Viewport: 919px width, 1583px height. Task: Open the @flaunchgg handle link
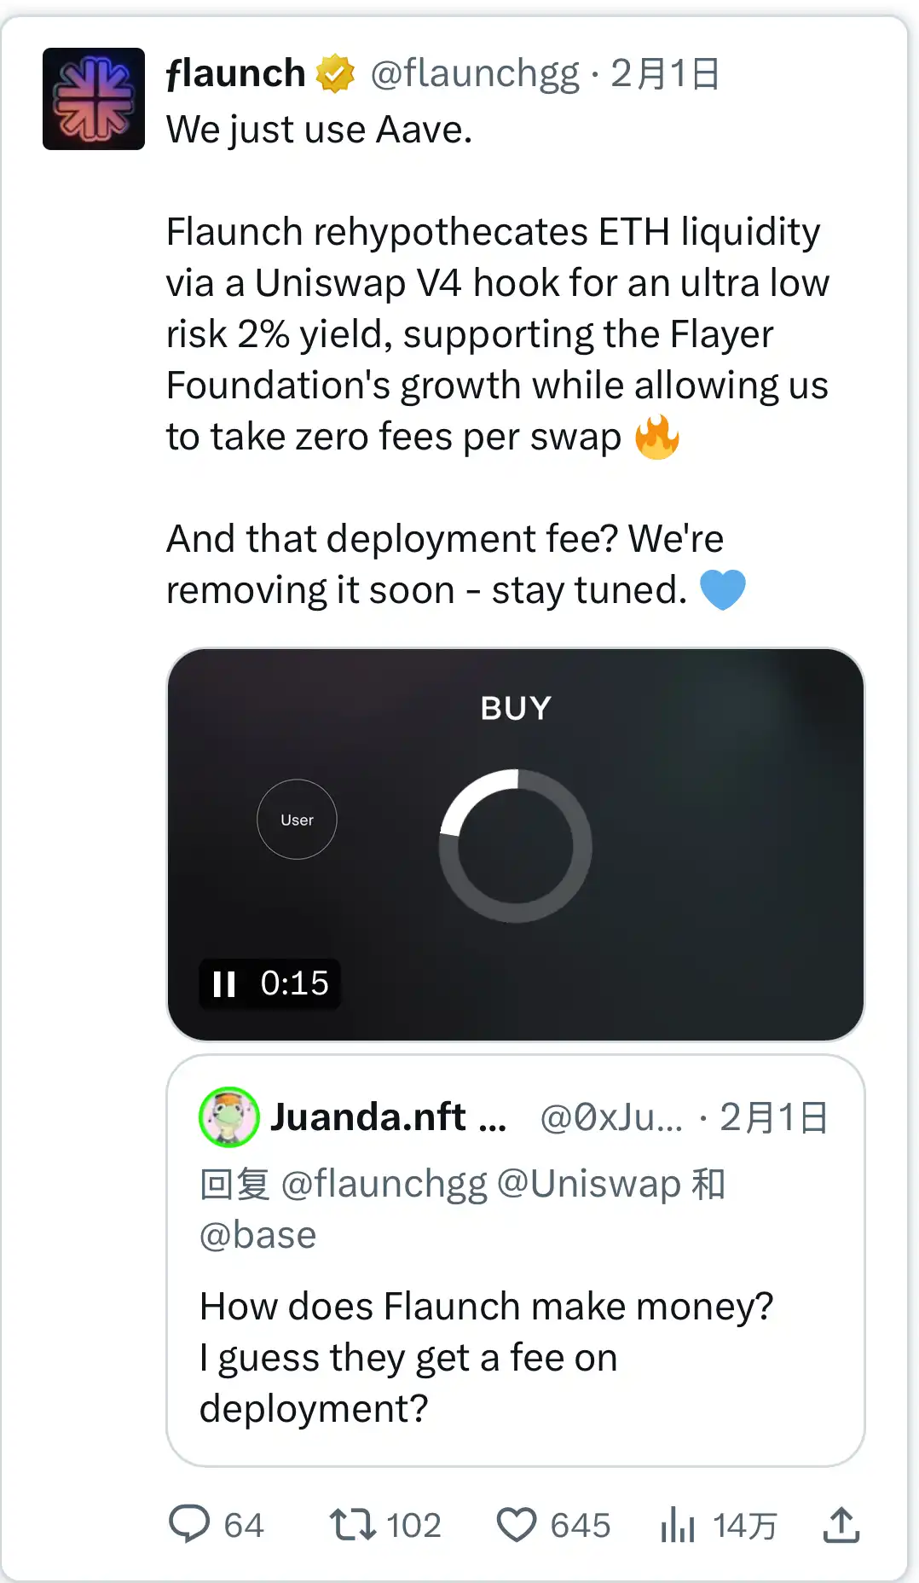click(475, 73)
